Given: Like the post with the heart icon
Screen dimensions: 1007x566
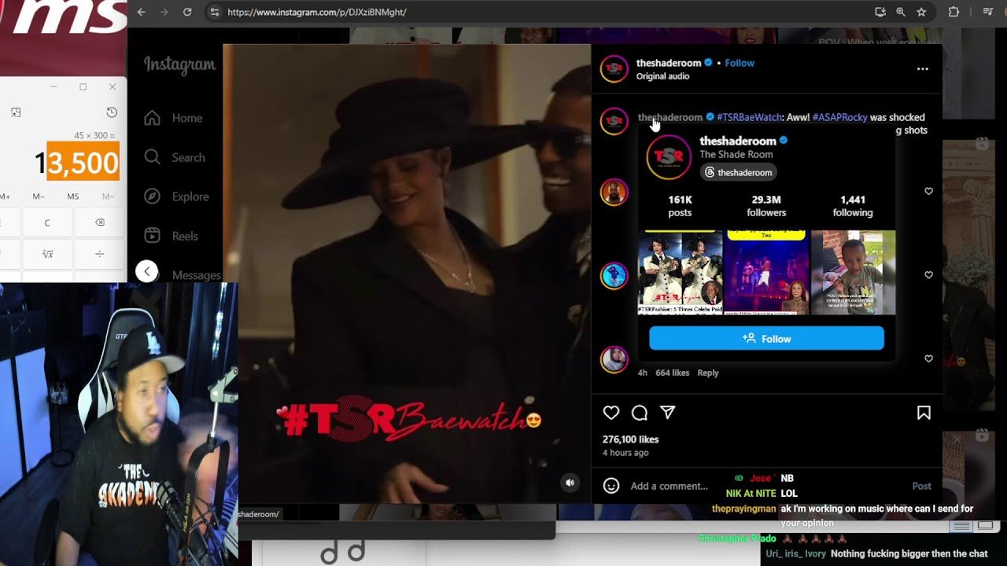Looking at the screenshot, I should (x=611, y=413).
